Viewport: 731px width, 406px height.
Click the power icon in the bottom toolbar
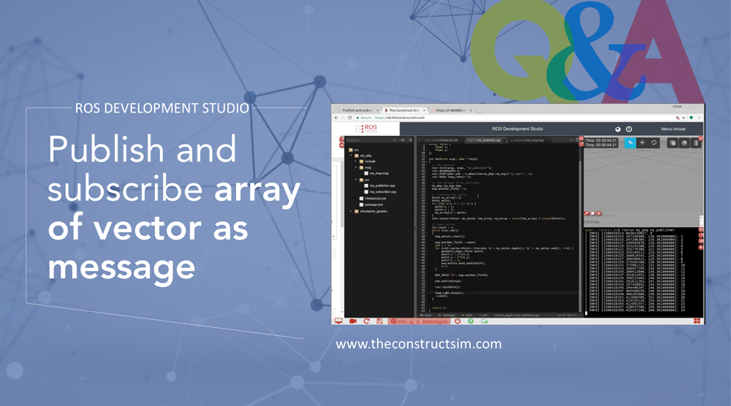[x=458, y=321]
